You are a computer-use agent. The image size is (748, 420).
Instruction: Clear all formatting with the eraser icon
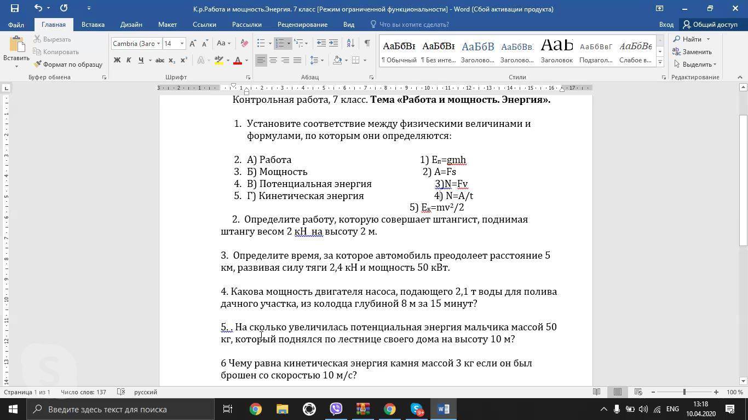244,43
